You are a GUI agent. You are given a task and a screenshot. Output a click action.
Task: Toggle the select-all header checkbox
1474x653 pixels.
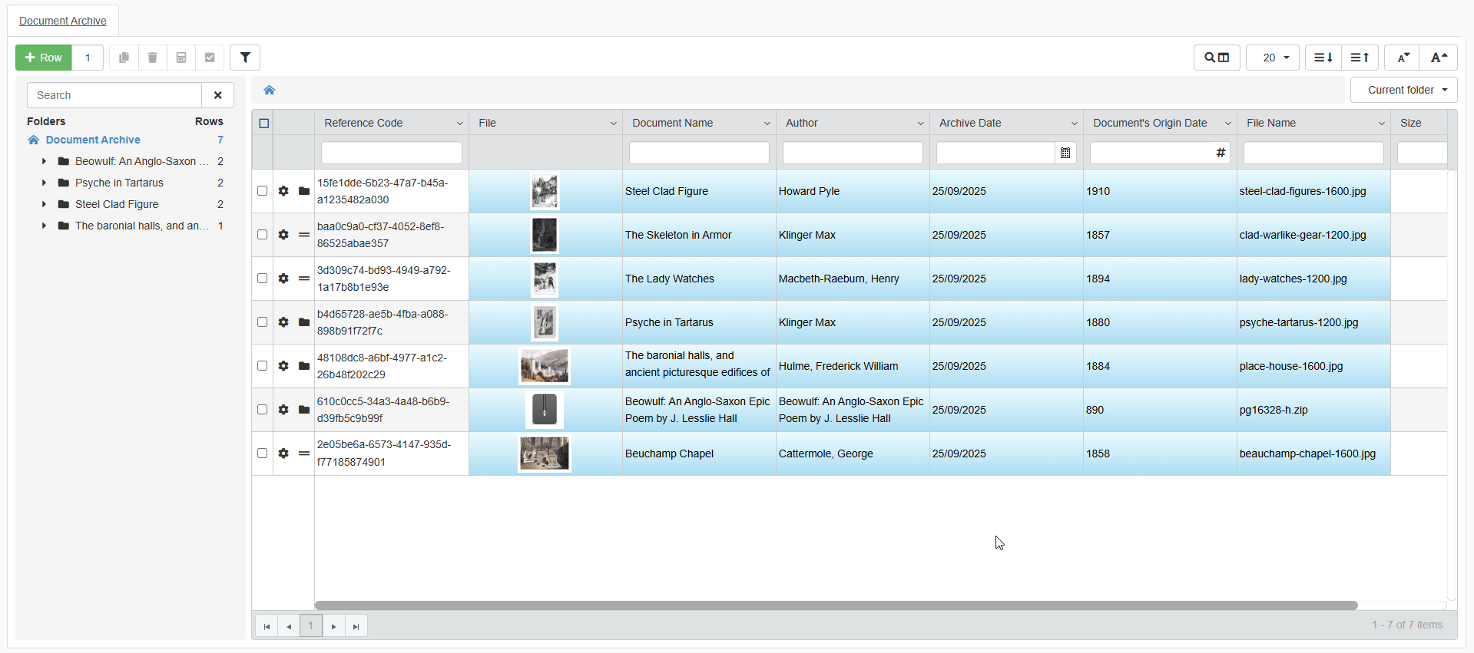point(264,123)
